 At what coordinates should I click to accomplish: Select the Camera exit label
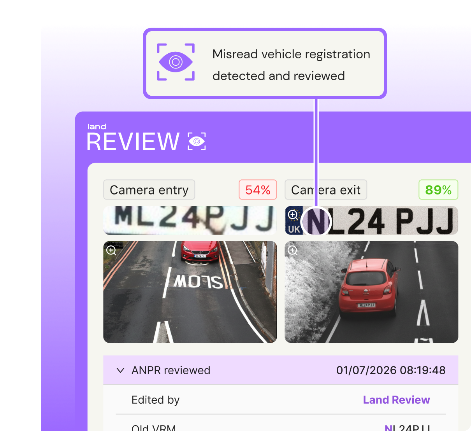tap(326, 190)
